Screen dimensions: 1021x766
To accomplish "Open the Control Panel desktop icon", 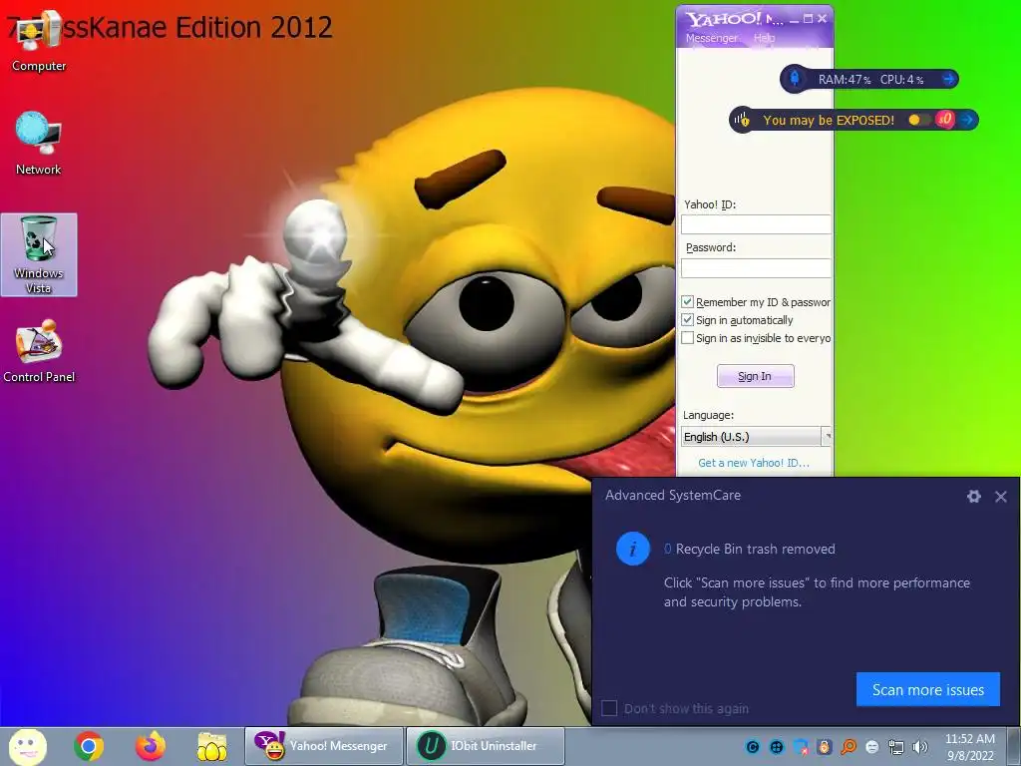I will [x=39, y=350].
